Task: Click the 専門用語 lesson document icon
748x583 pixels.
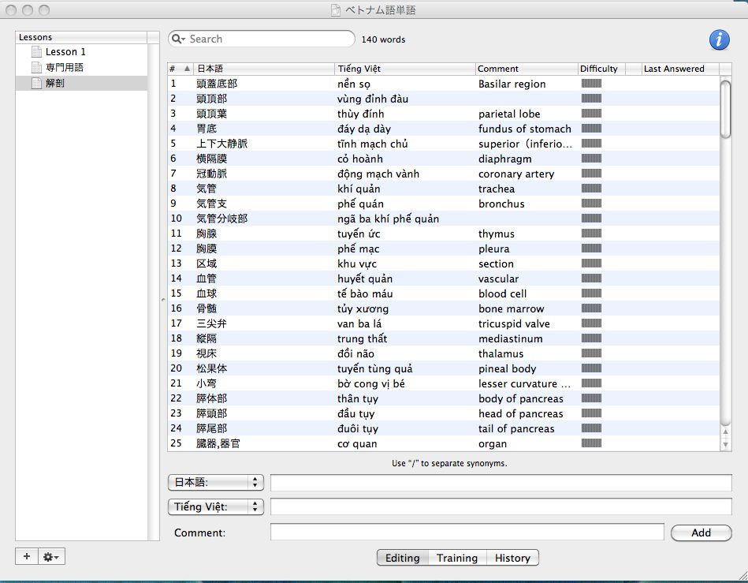Action: (37, 67)
